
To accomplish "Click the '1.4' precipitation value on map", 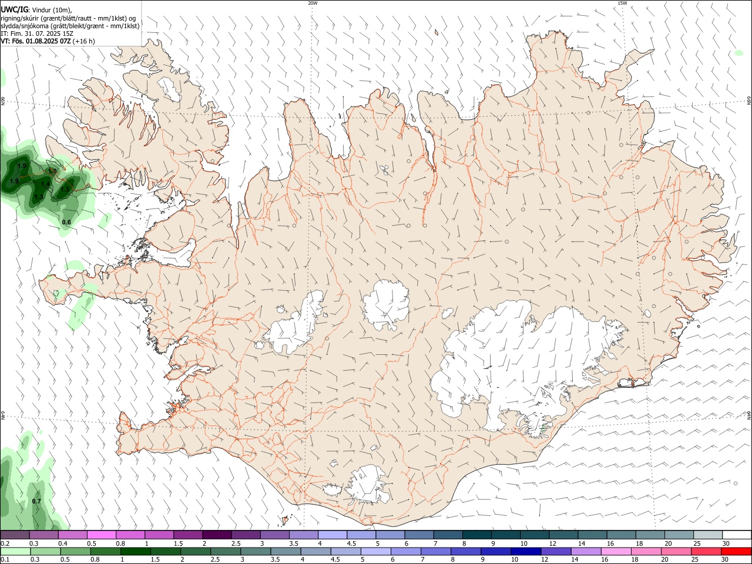I will pyautogui.click(x=45, y=184).
